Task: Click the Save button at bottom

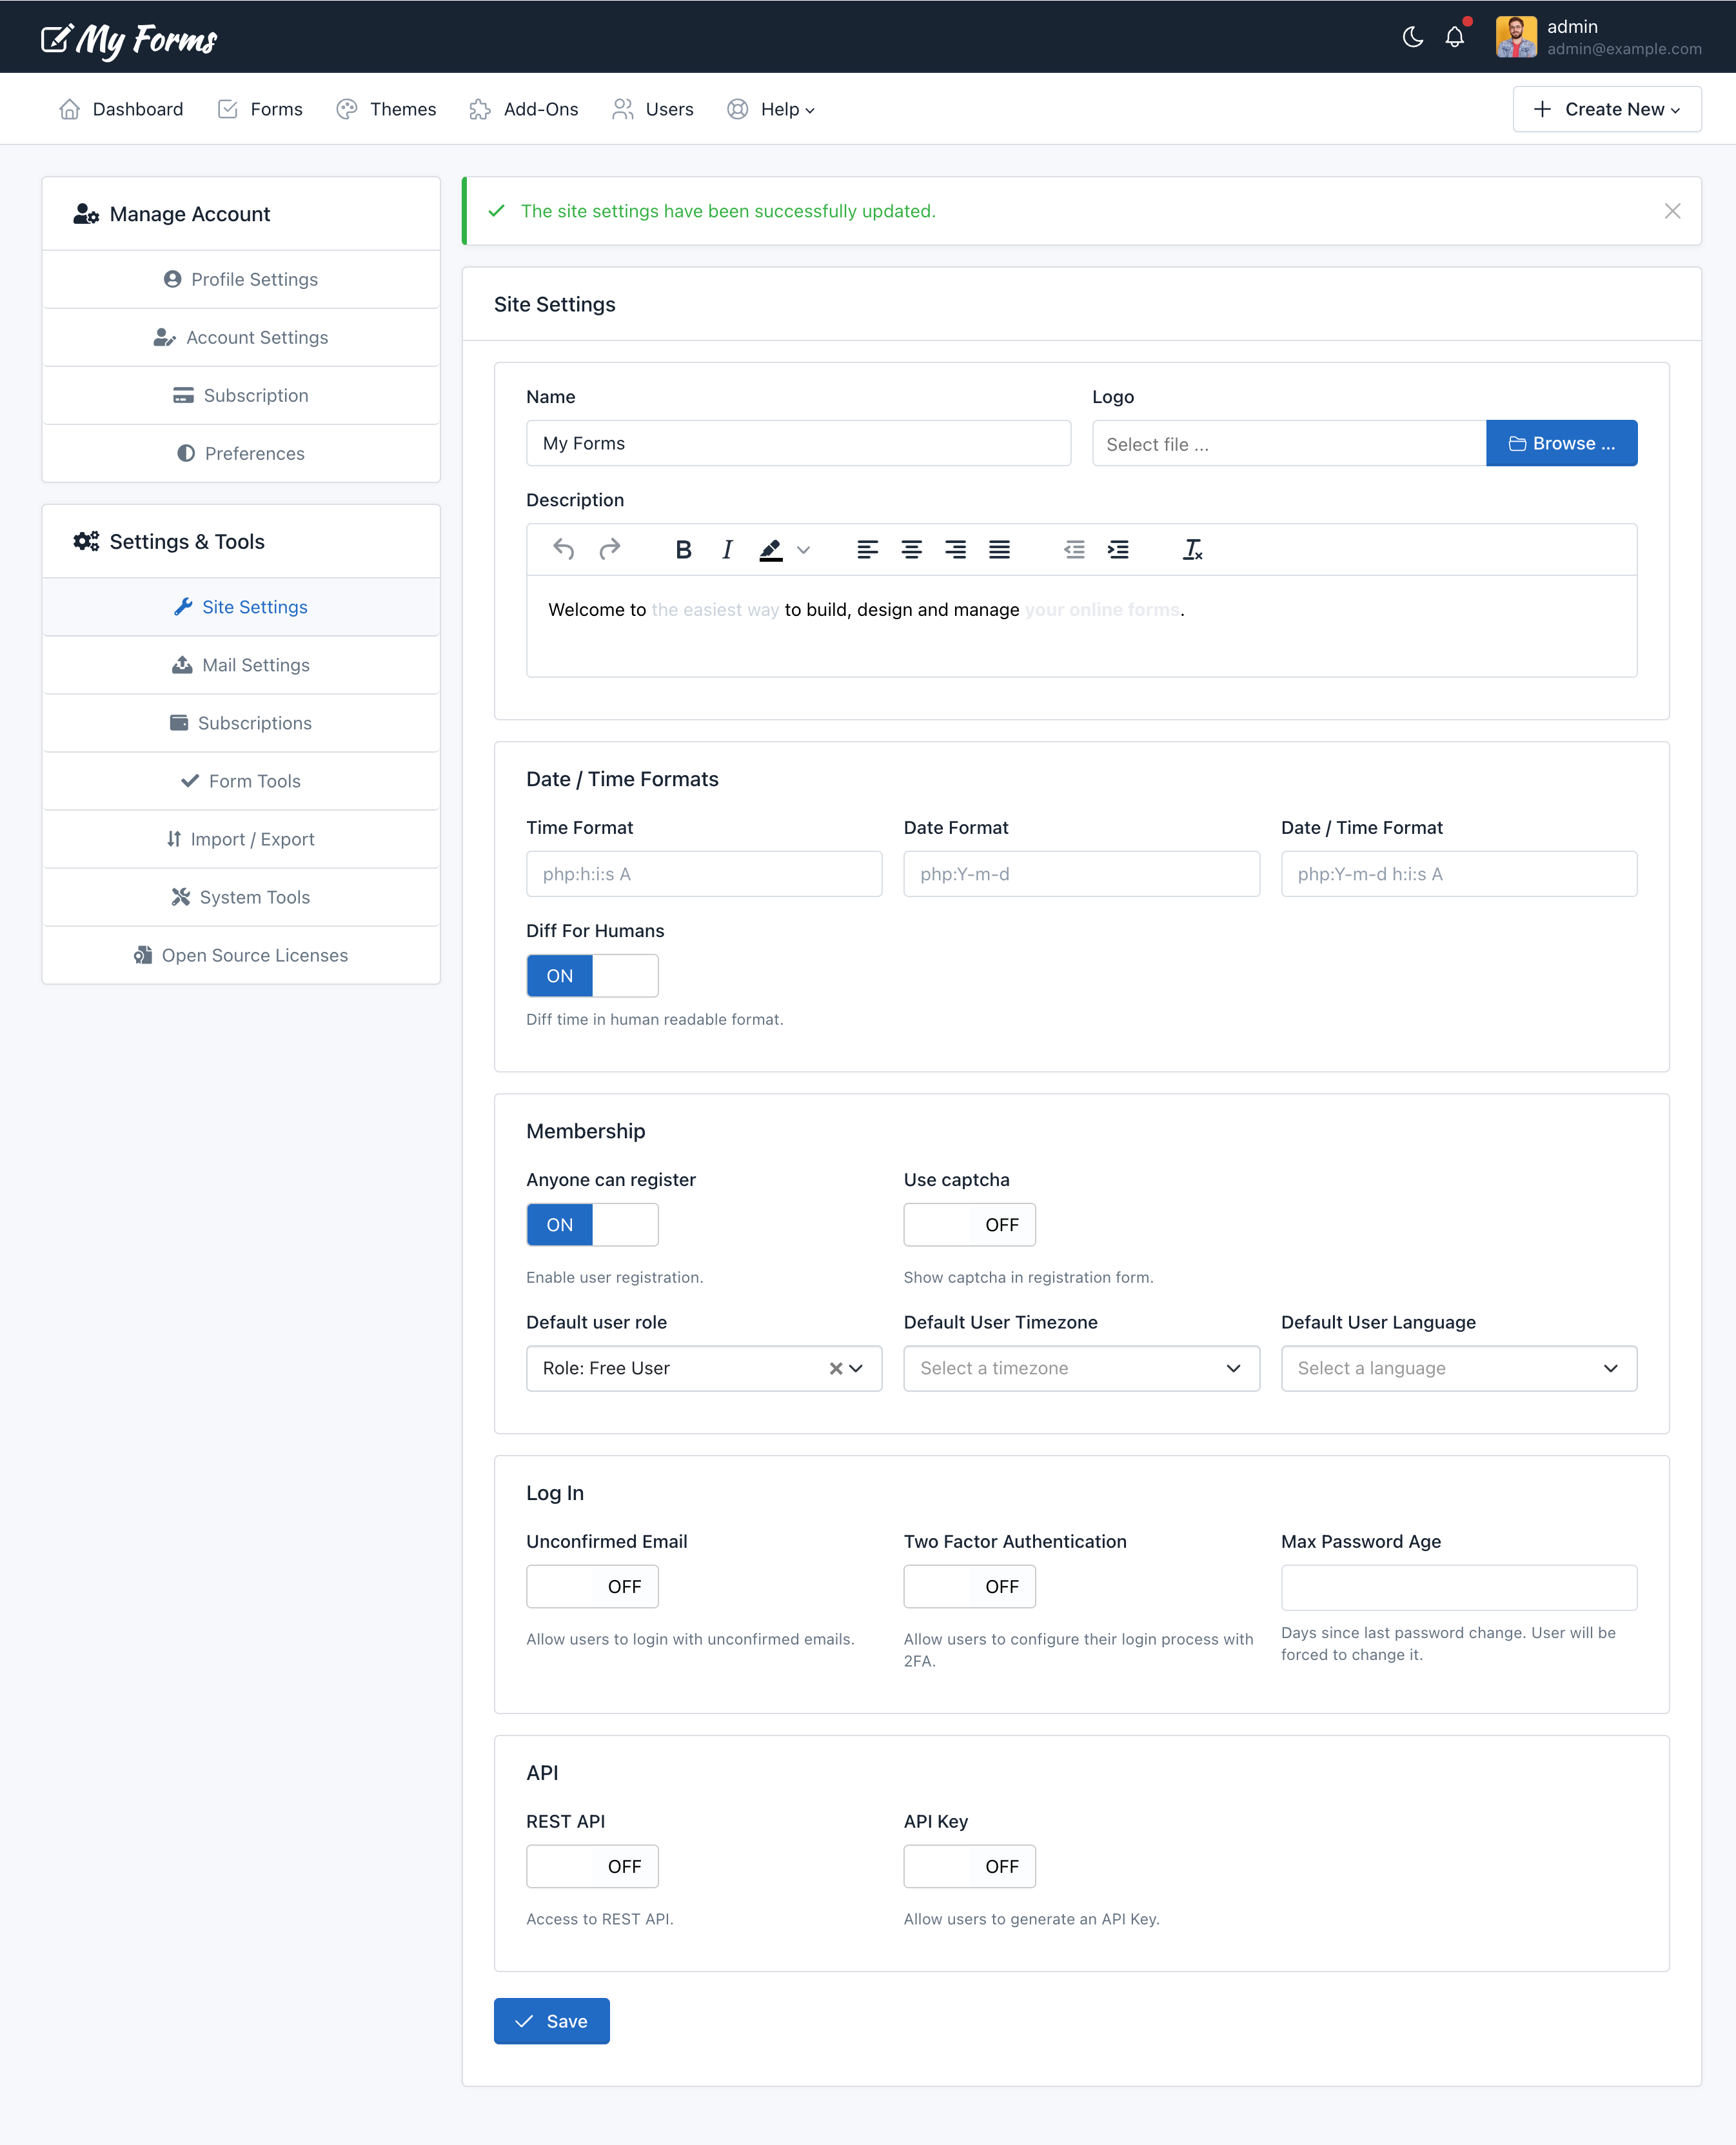Action: pos(551,2019)
